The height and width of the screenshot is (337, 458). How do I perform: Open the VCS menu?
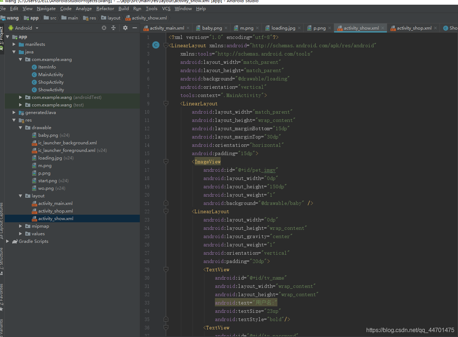(166, 9)
